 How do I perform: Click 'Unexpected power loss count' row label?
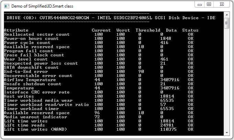(x=41, y=63)
